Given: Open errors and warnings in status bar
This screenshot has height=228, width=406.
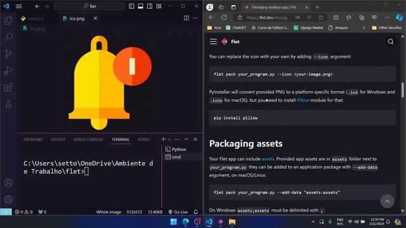Looking at the screenshot, I should click(23, 212).
